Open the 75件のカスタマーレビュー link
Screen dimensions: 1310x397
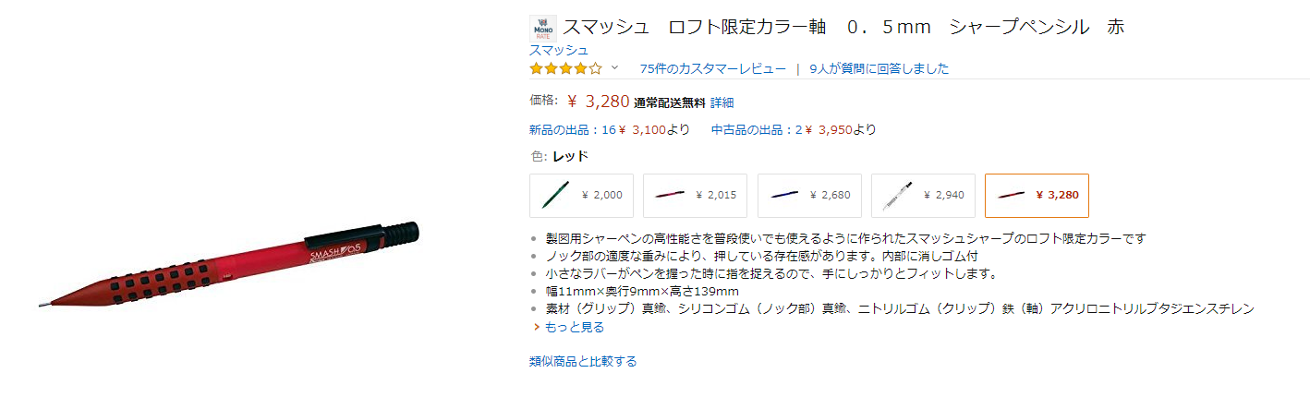click(712, 68)
